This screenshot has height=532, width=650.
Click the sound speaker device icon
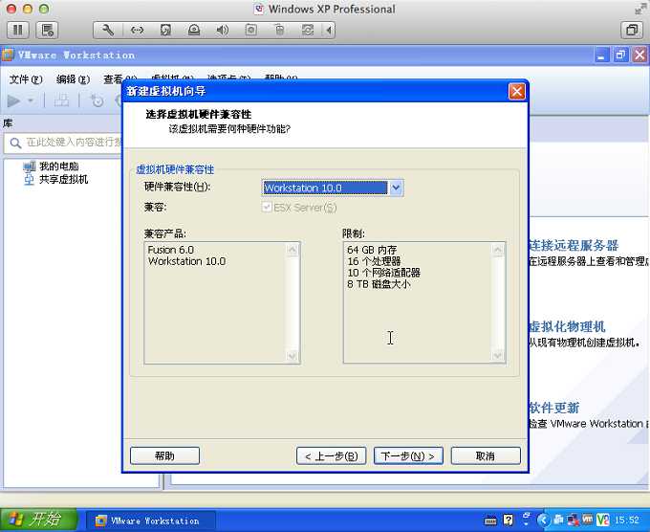pos(222,30)
